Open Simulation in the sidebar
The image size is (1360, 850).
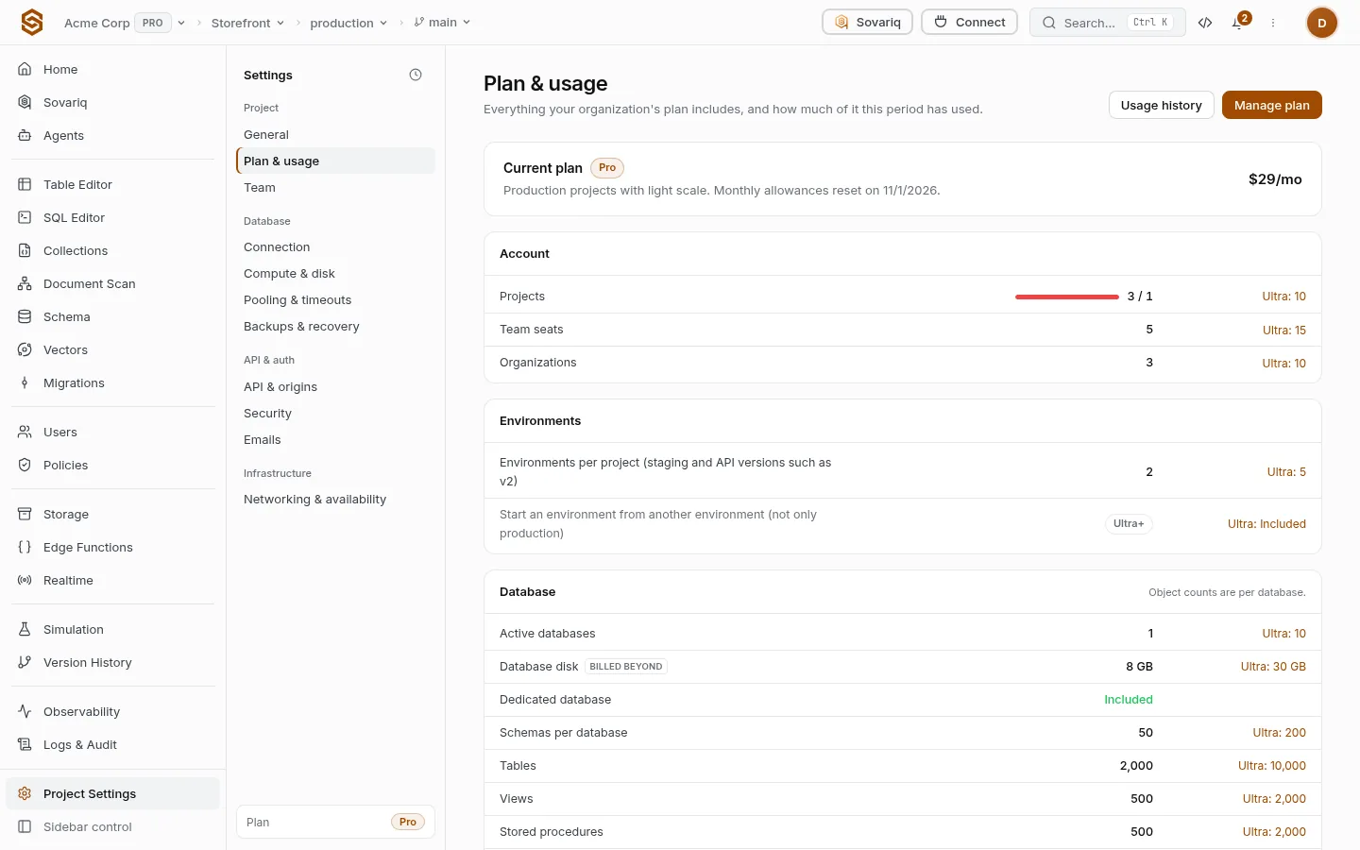click(x=113, y=629)
